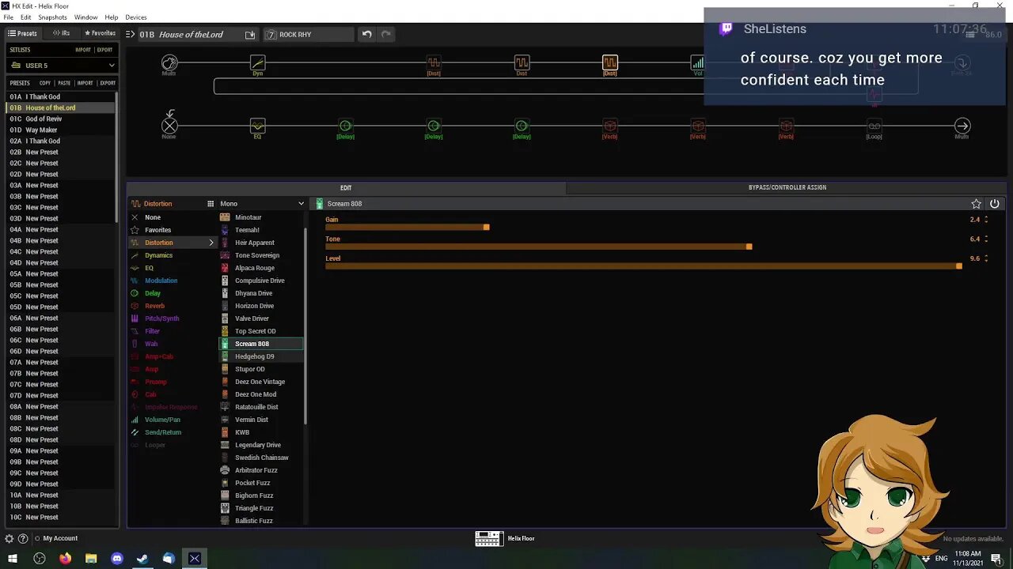
Task: Mark Scream 808 as a favorite with the star
Action: [x=976, y=204]
